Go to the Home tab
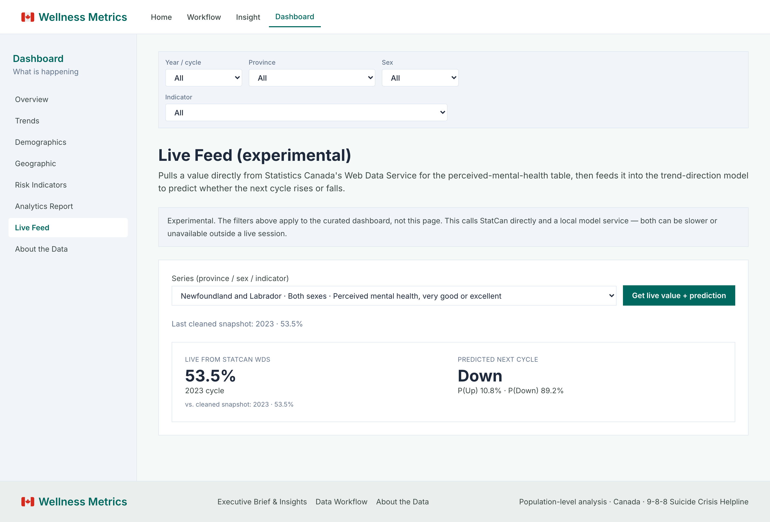Screen dimensions: 770x522 point(161,17)
